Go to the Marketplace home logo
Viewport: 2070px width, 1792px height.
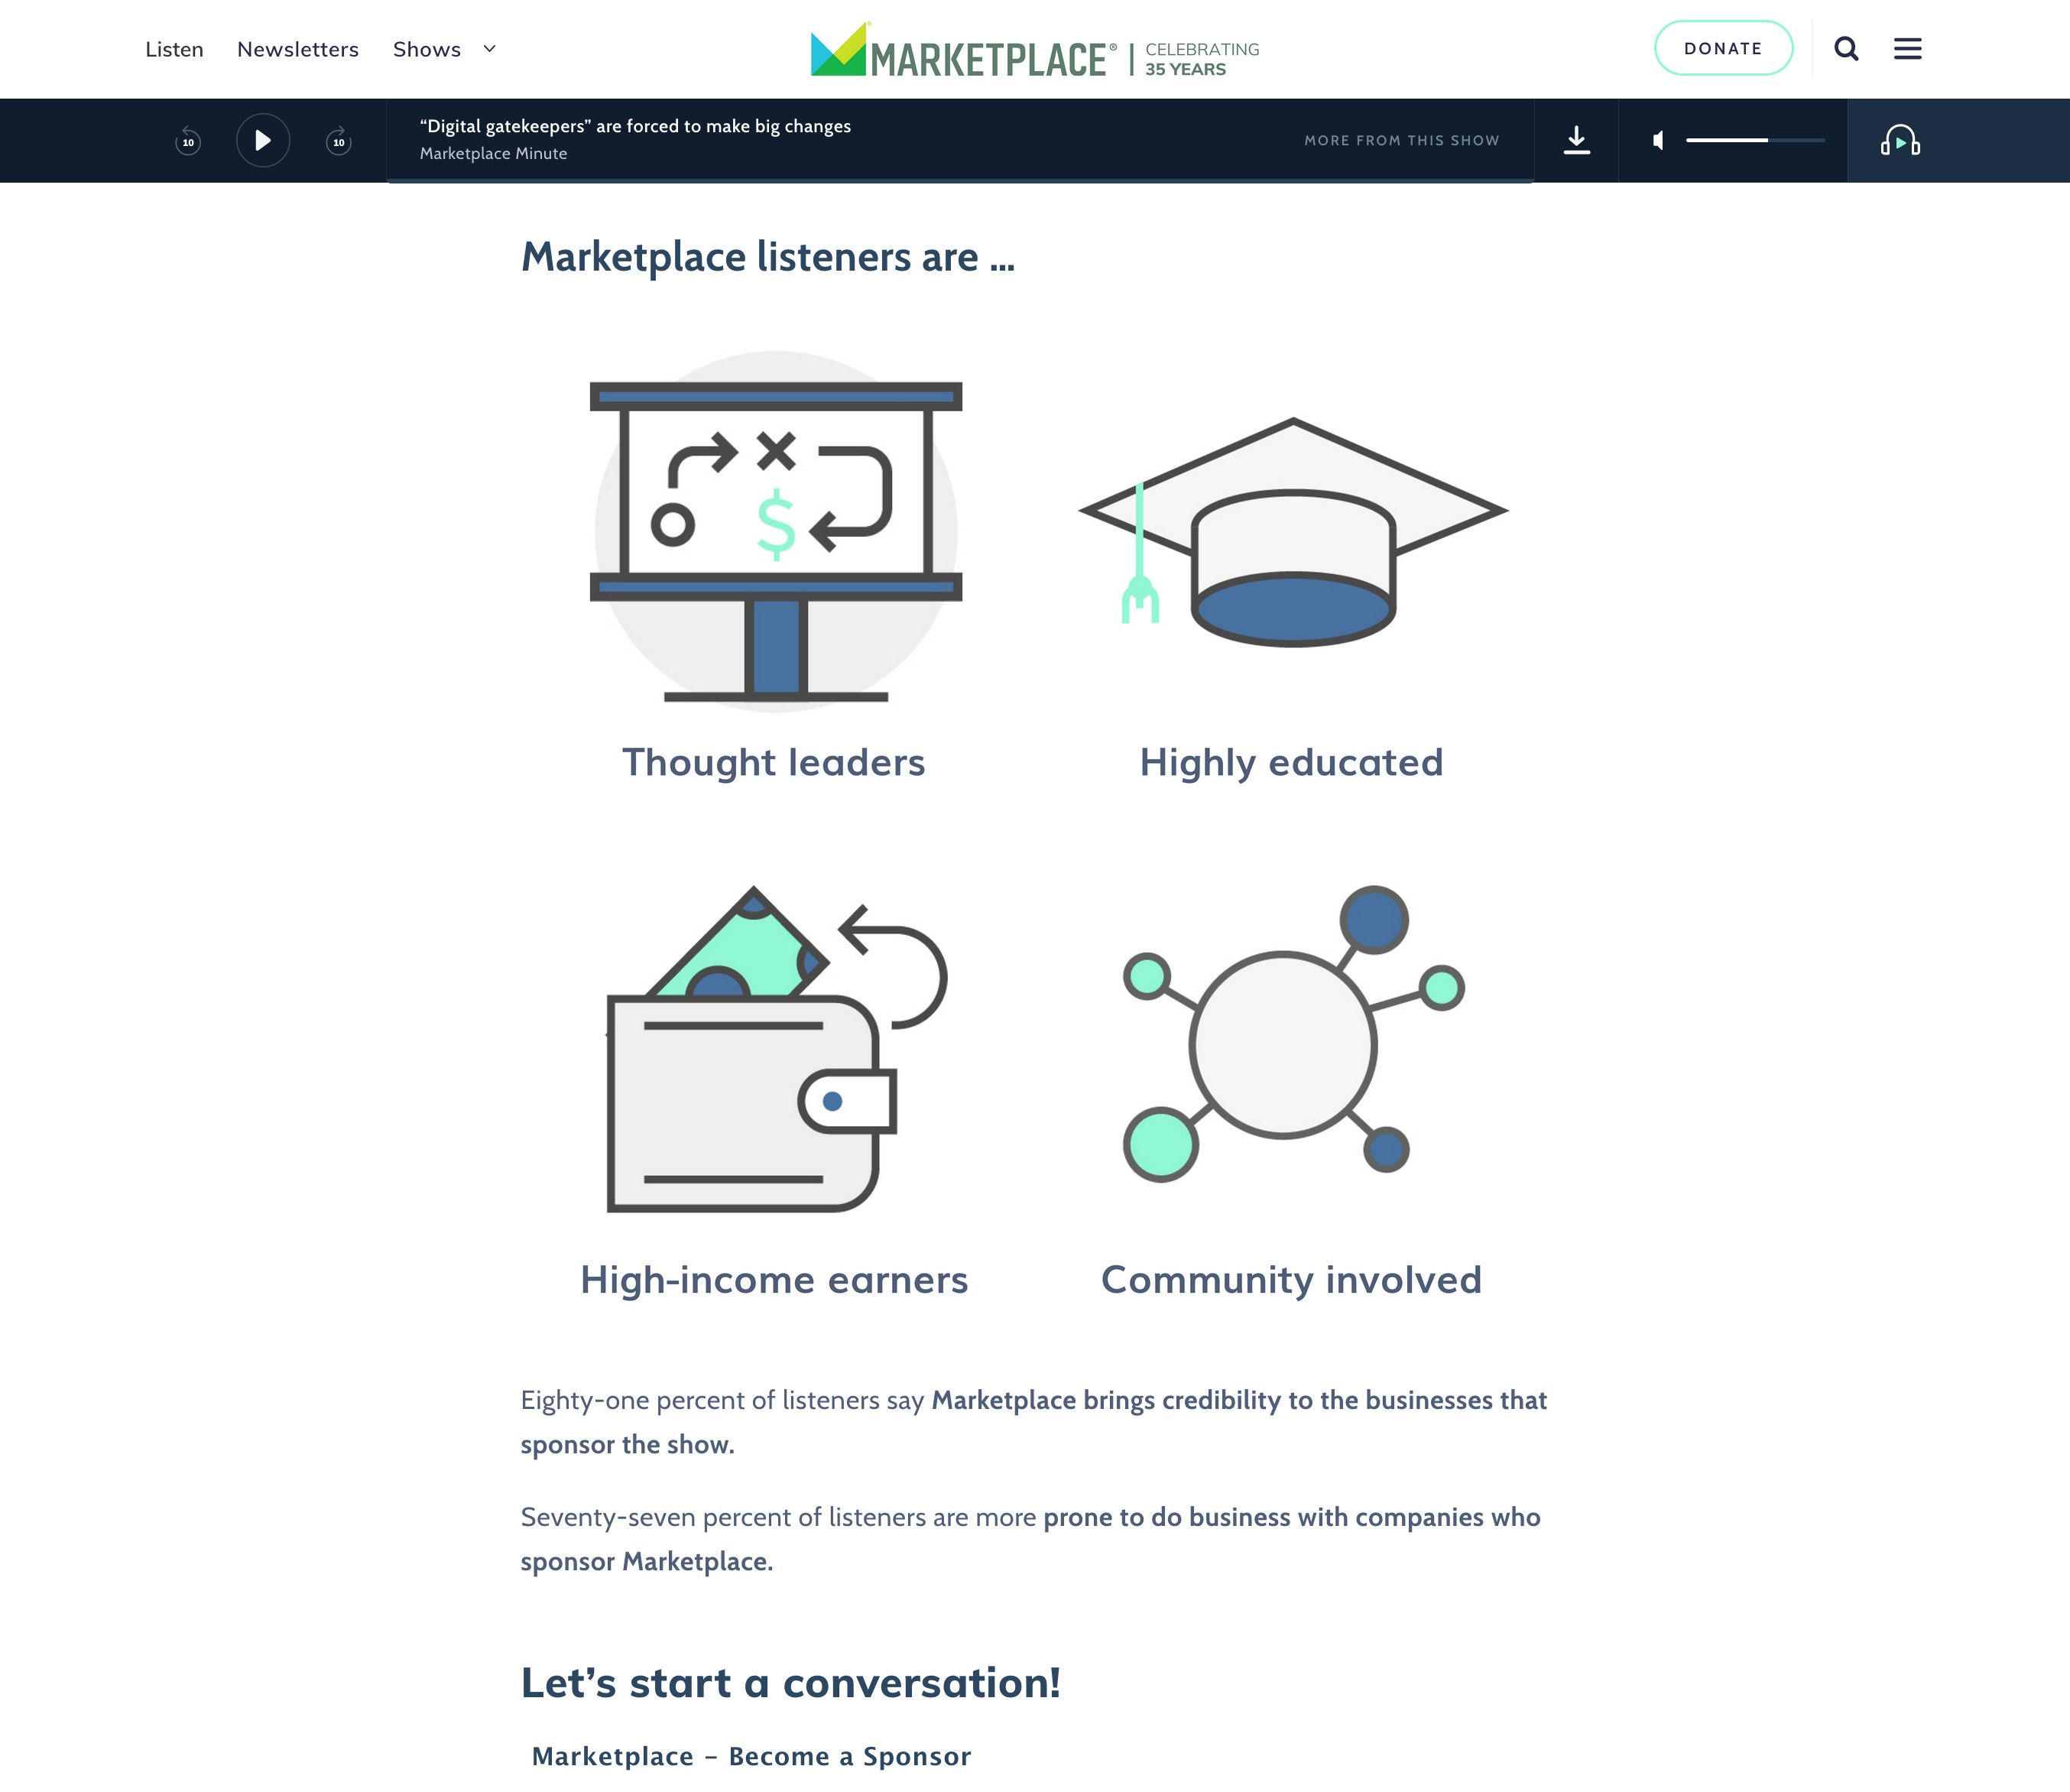(x=963, y=50)
